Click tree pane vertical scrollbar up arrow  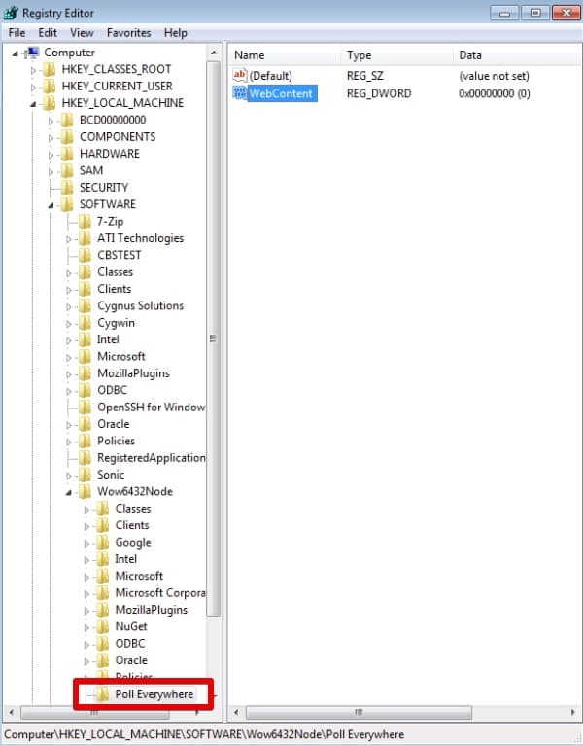pos(213,53)
